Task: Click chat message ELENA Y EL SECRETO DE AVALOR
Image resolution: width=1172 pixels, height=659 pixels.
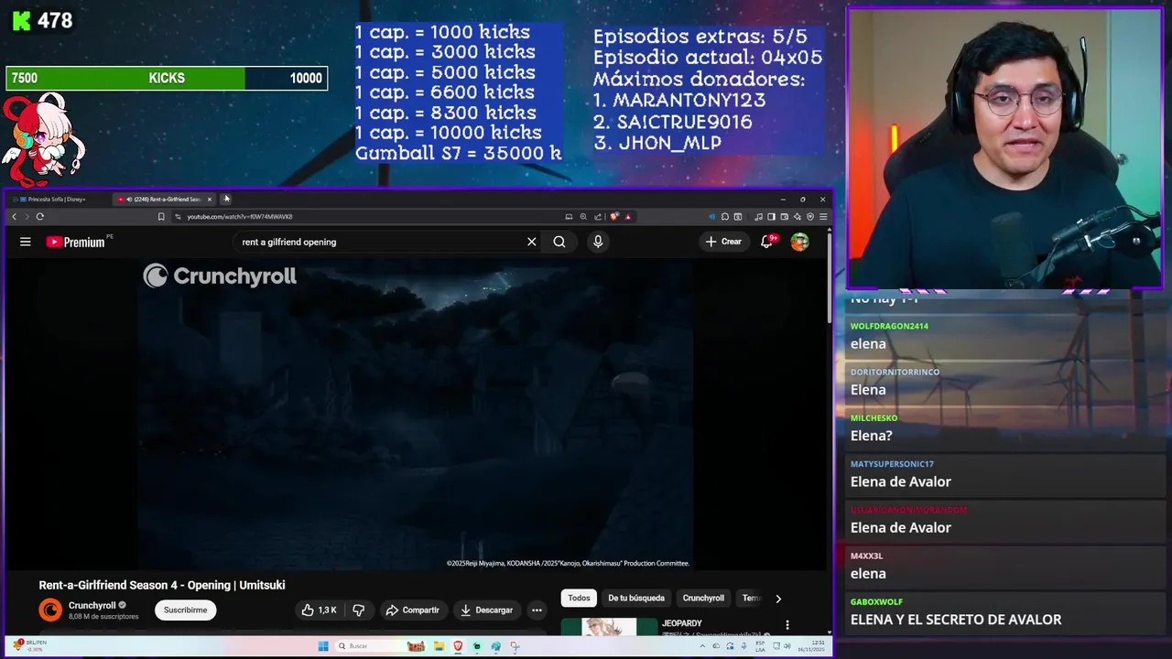Action: 956,620
